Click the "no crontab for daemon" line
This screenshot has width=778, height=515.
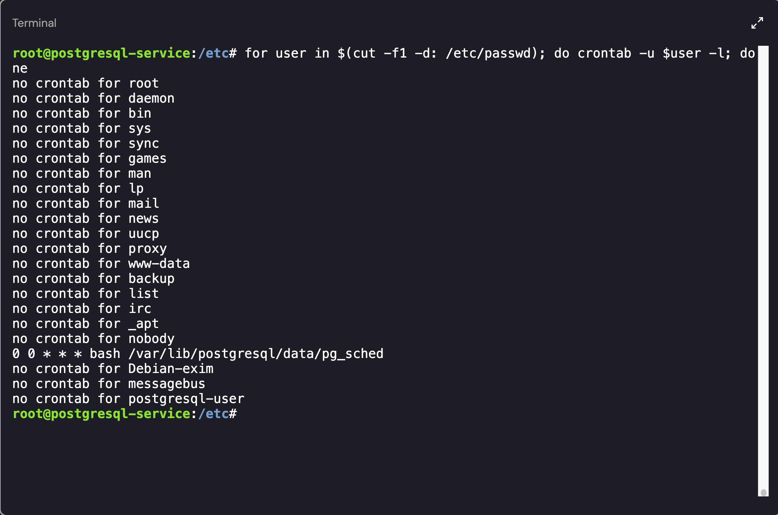coord(93,98)
